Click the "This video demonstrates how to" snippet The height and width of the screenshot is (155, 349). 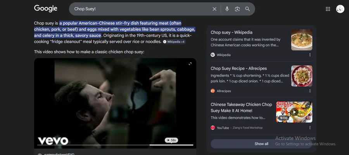[238, 118]
